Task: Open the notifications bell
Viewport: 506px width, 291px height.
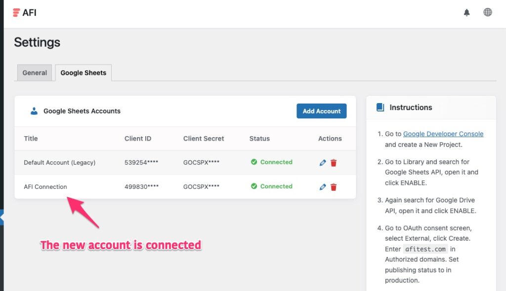Action: point(466,13)
